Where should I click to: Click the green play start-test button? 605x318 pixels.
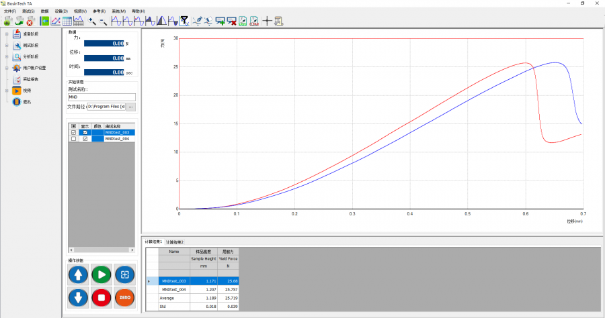pyautogui.click(x=102, y=274)
